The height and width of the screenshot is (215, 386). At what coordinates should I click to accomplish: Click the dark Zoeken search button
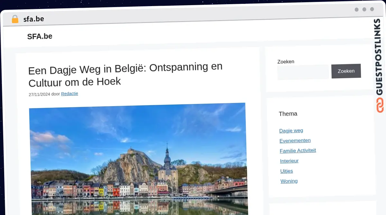click(346, 71)
